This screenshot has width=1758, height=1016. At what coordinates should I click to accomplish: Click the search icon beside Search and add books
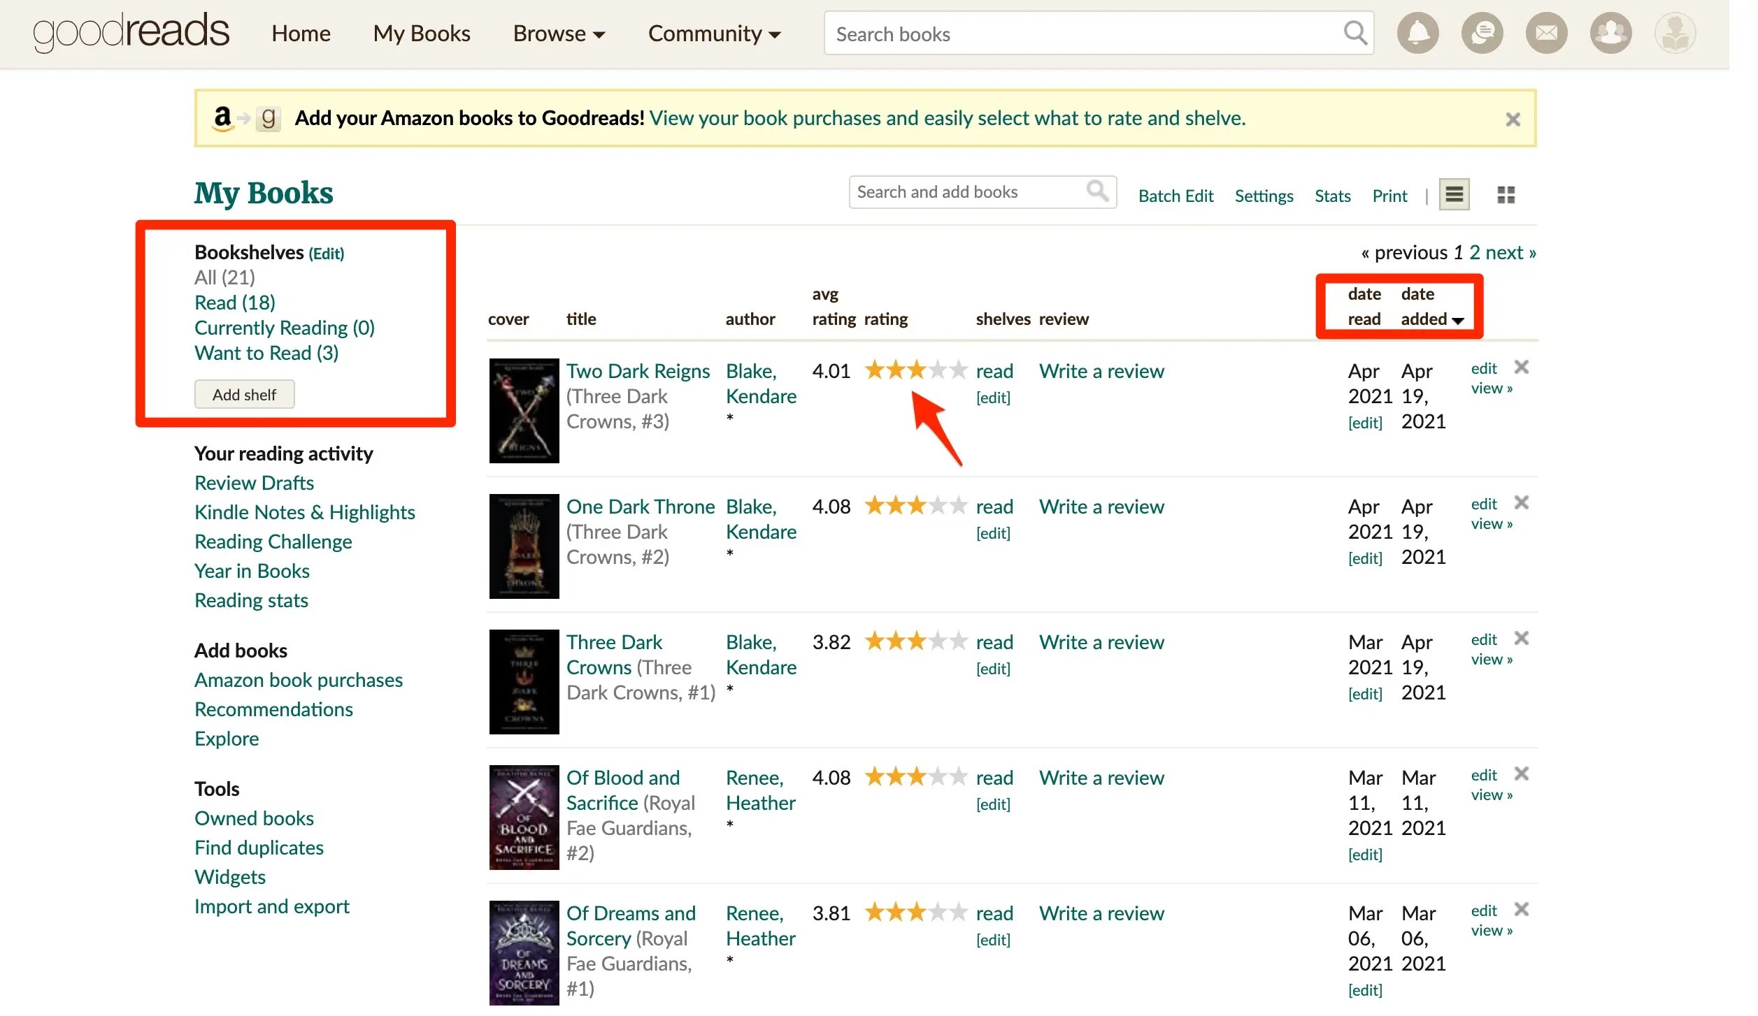[x=1096, y=191]
